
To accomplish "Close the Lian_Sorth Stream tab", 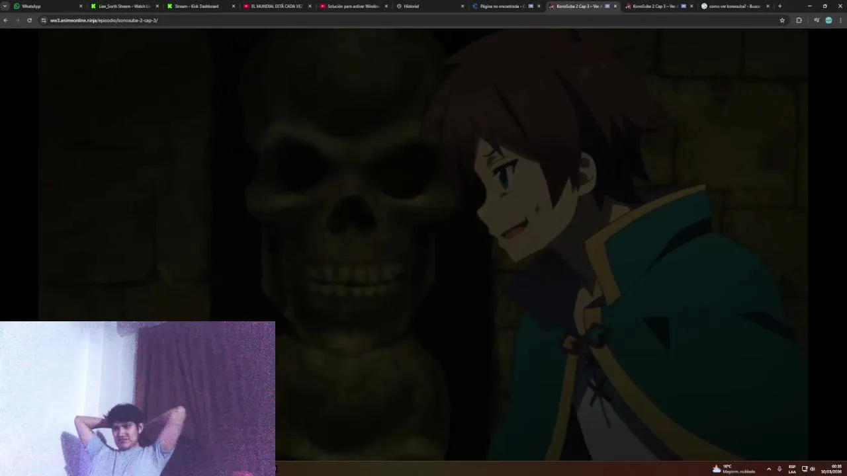I will (157, 6).
